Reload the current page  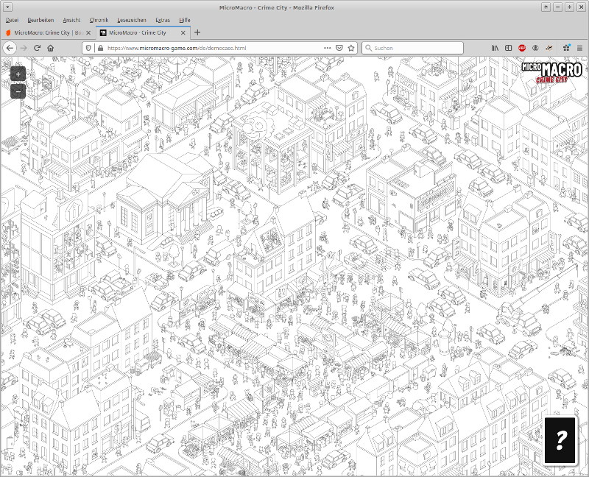(x=37, y=48)
